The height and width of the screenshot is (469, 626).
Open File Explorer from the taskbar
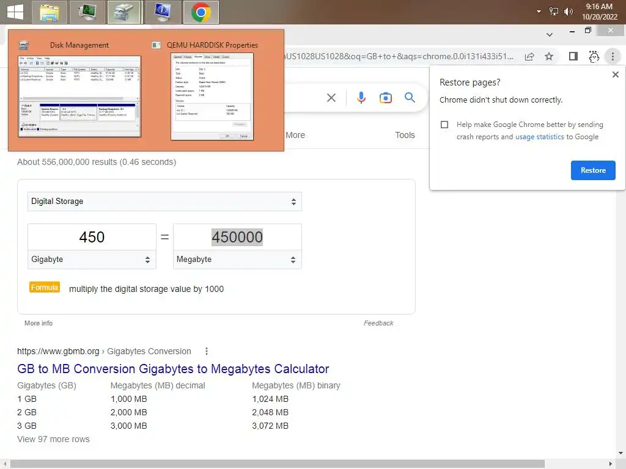point(50,12)
